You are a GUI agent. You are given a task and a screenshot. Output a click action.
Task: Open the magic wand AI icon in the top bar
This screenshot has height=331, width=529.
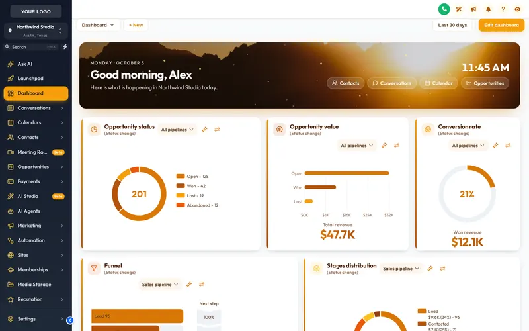pos(458,9)
